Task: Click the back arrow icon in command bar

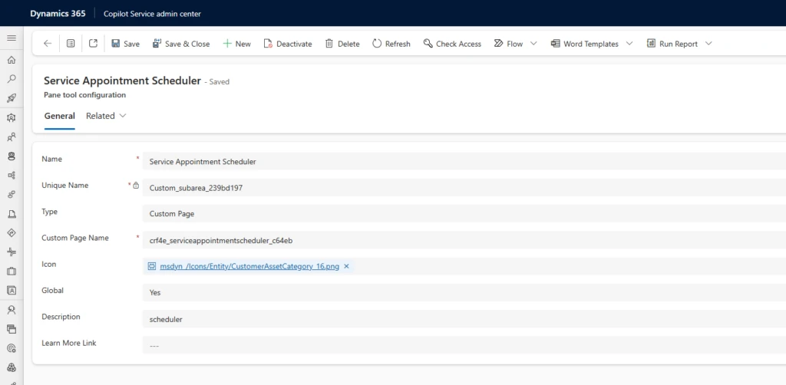Action: (48, 44)
